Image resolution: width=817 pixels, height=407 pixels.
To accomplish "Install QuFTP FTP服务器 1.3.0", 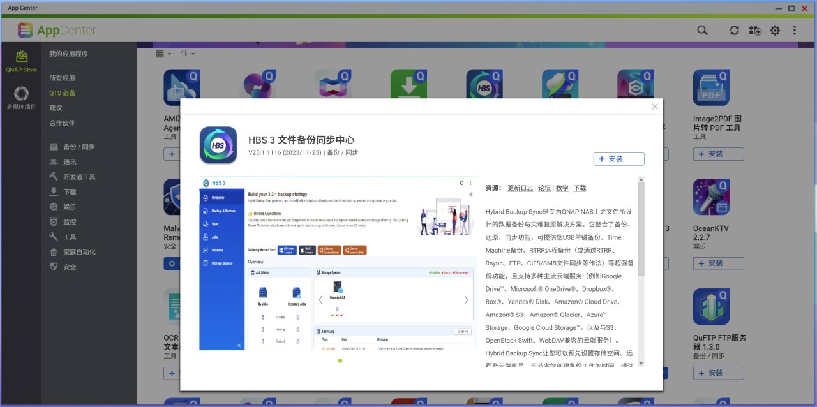I will tap(718, 373).
